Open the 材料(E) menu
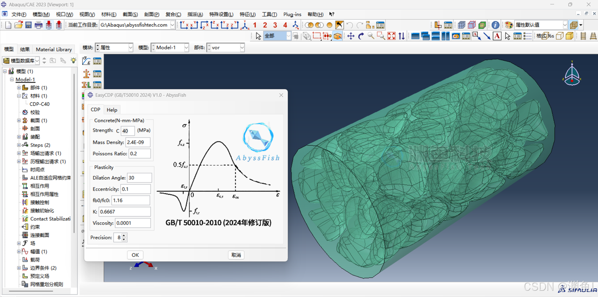 109,14
